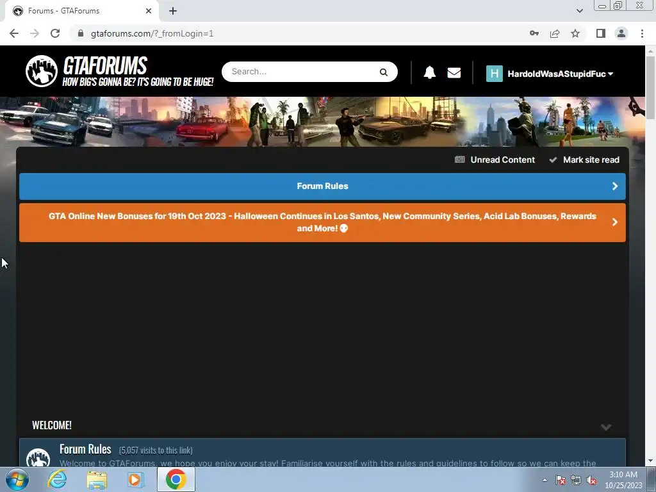Open Chrome profile avatar icon
The height and width of the screenshot is (492, 656).
click(621, 33)
